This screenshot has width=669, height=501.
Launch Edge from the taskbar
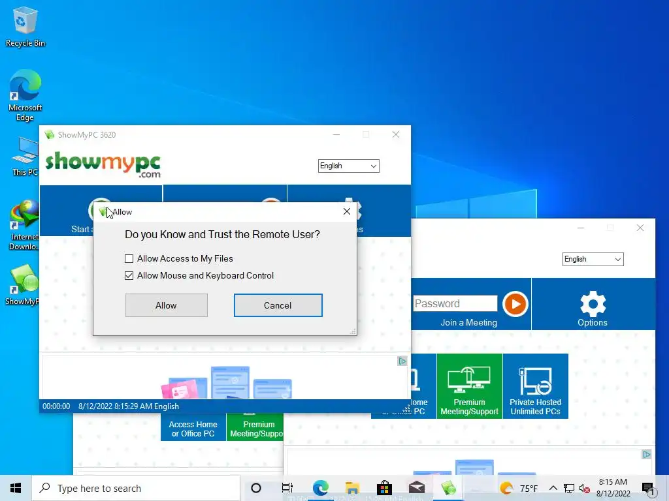coord(320,488)
